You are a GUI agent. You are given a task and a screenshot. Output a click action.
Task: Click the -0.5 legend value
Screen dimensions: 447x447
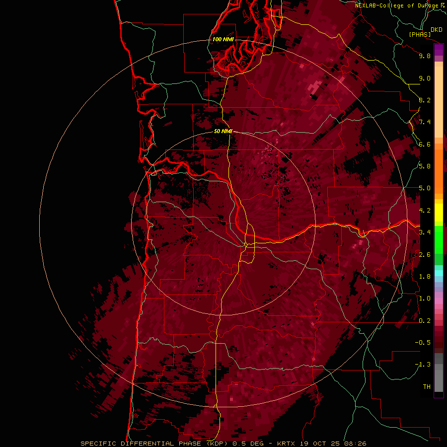[423, 343]
